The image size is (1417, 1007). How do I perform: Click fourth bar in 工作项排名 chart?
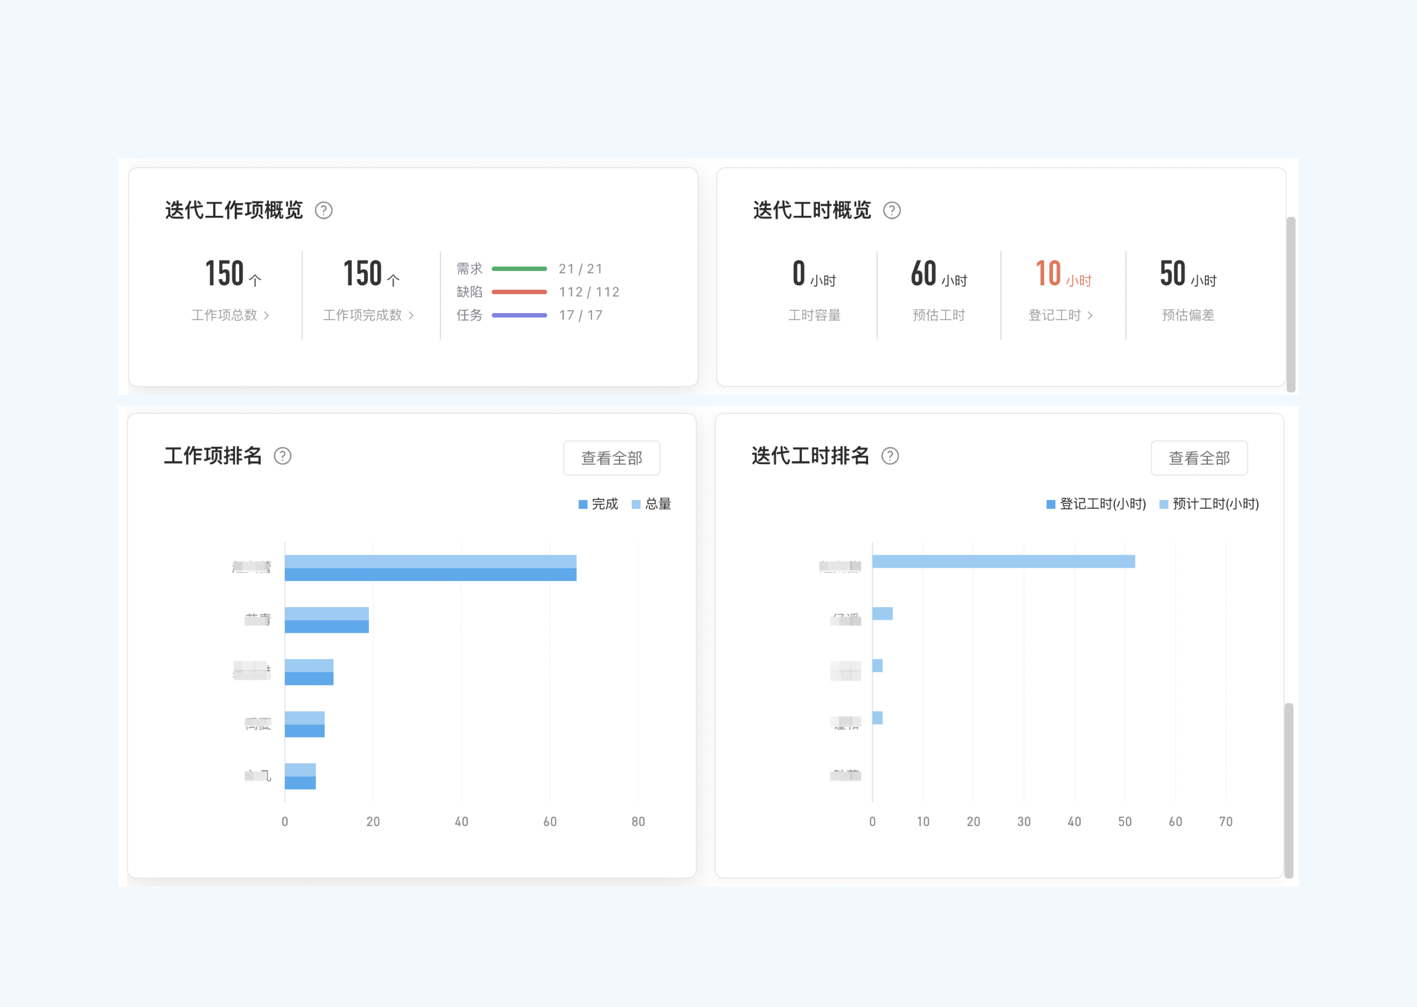(x=305, y=724)
